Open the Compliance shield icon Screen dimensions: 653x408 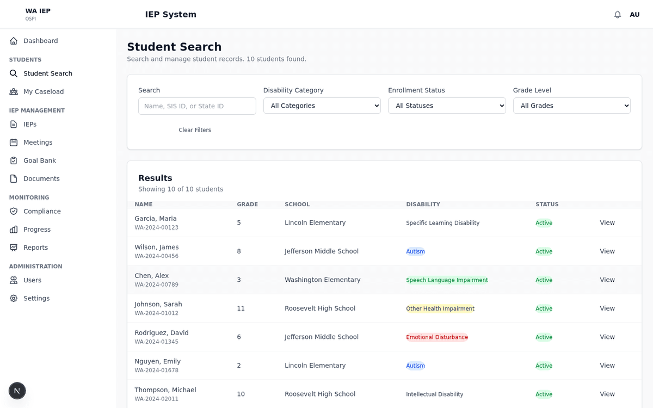point(13,211)
